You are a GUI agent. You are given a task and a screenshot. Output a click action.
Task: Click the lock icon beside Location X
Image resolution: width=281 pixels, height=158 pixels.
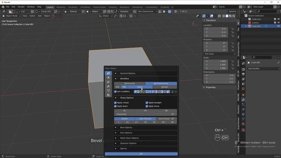tap(232, 29)
